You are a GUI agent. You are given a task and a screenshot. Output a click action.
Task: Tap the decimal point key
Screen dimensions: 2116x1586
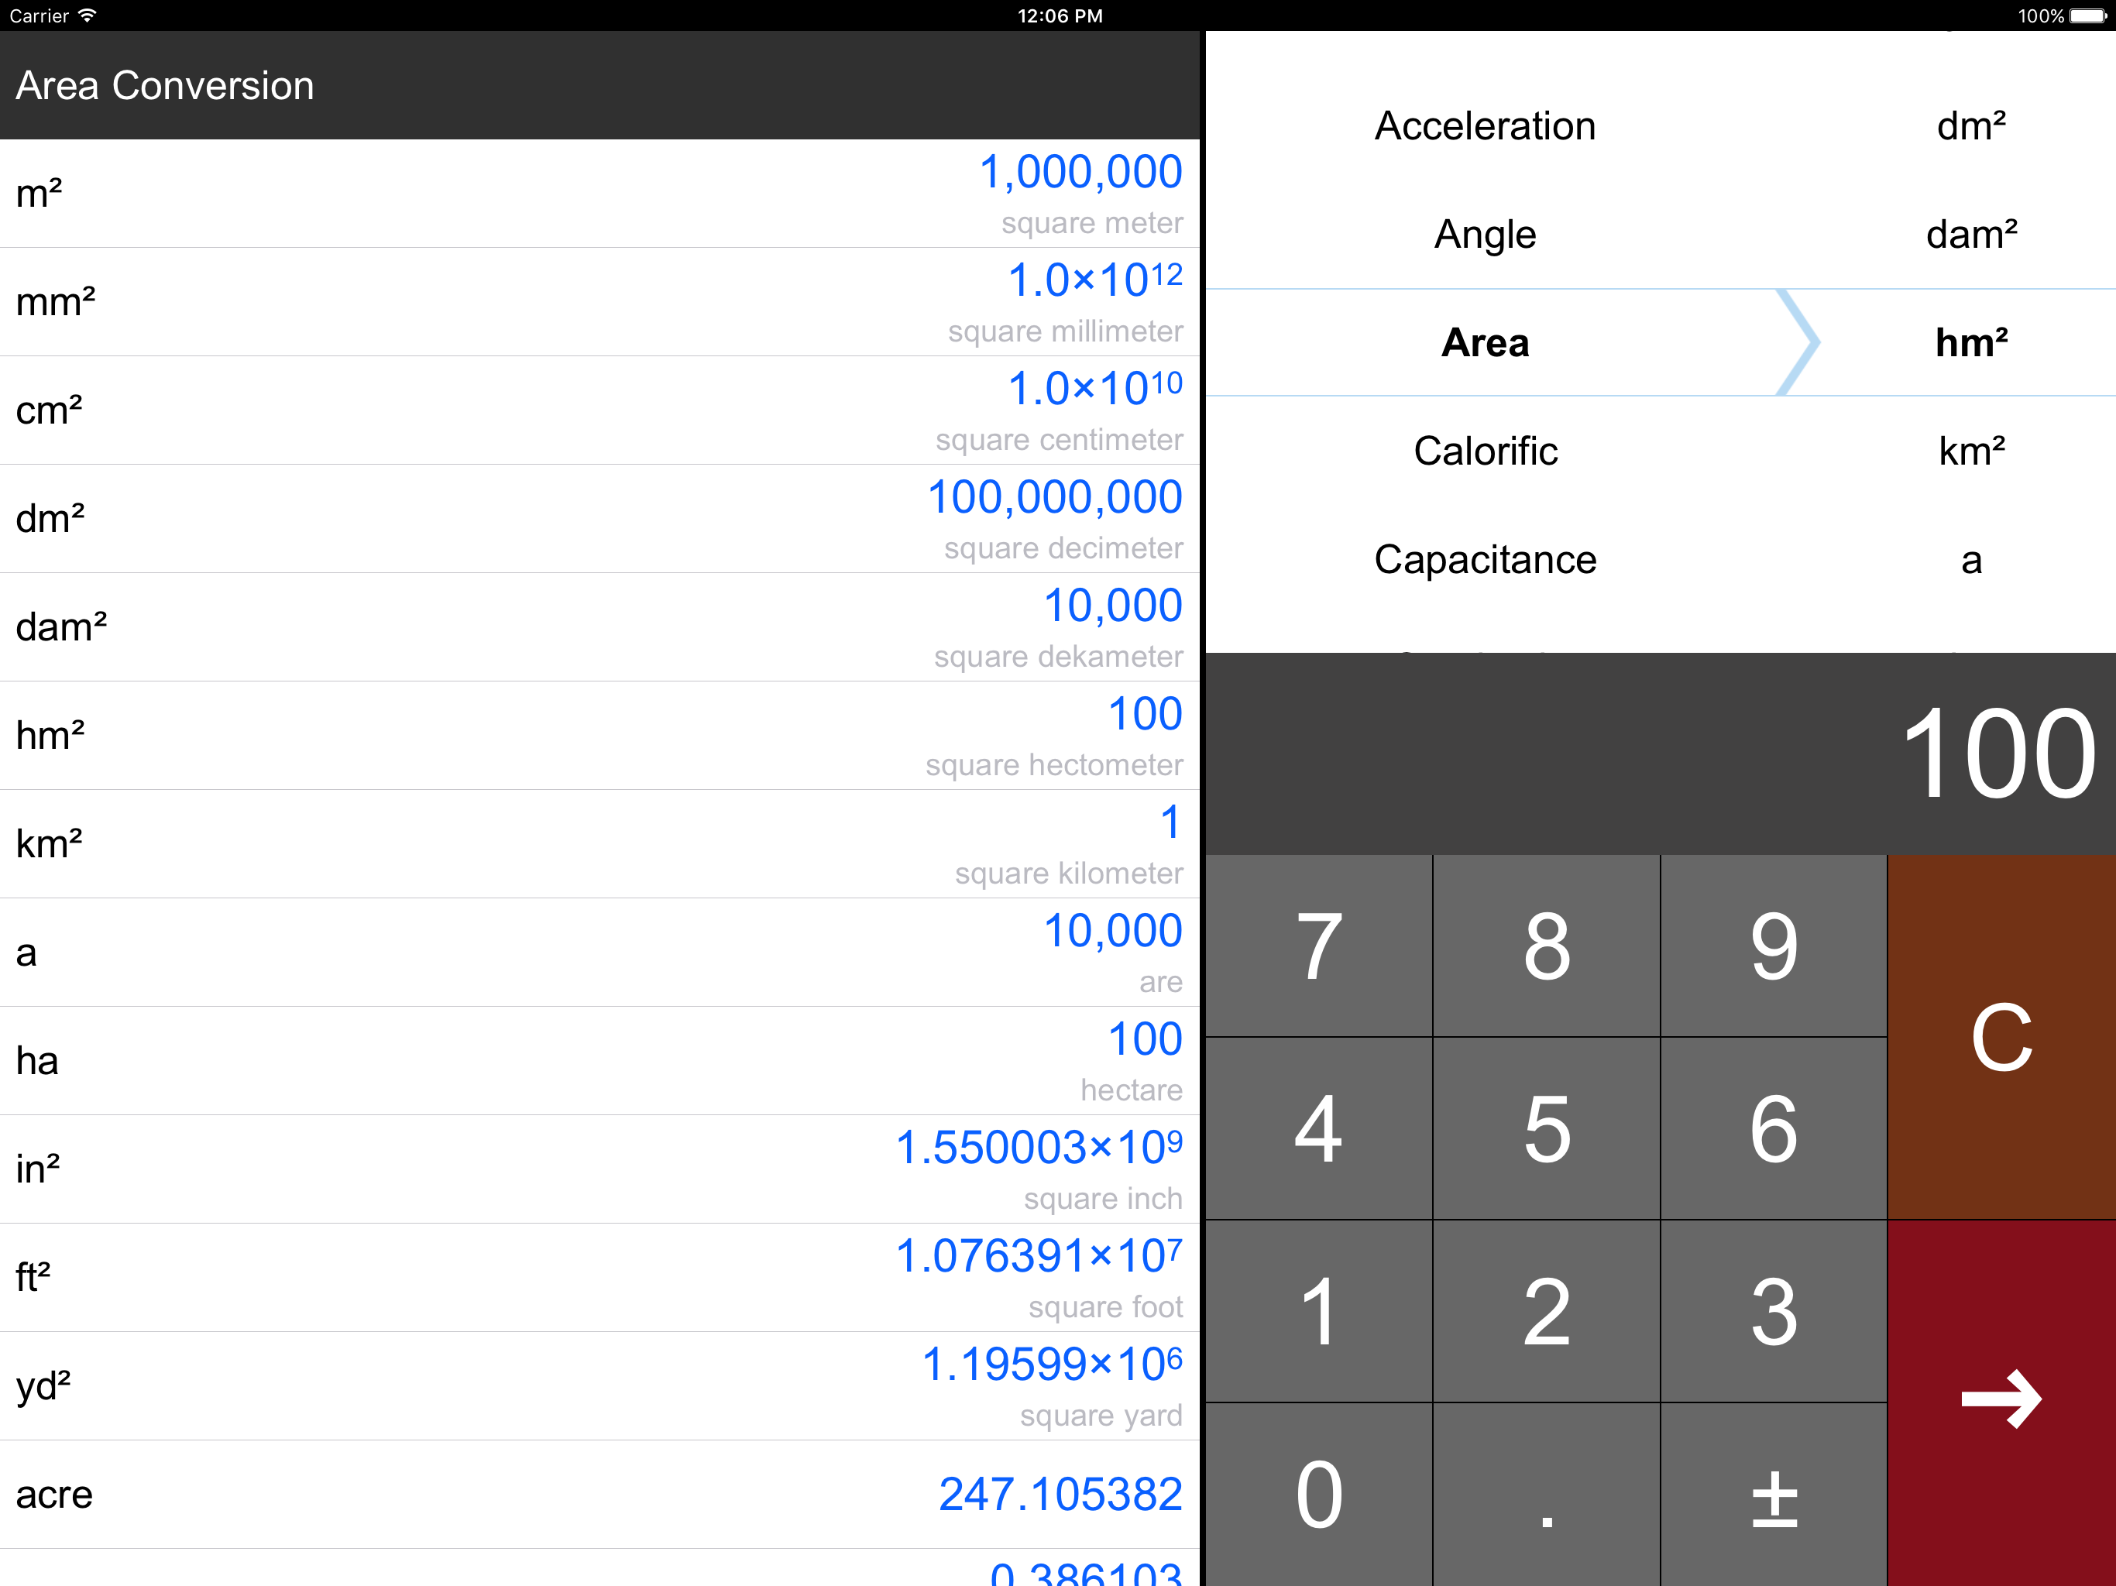[x=1546, y=1494]
